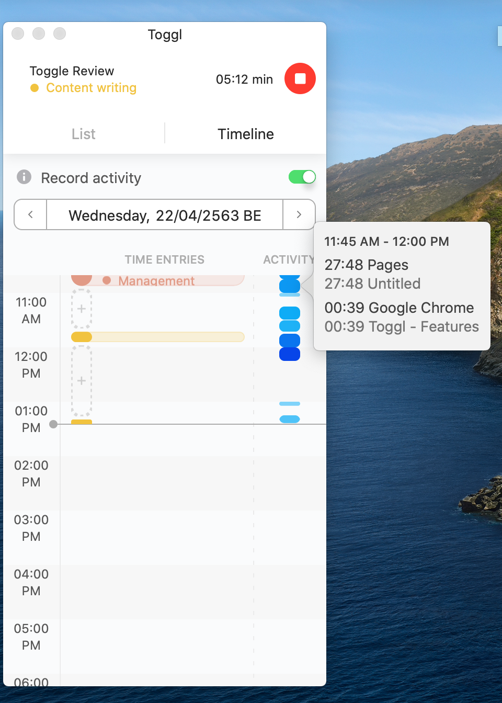Click the current time marker dot

click(x=53, y=424)
